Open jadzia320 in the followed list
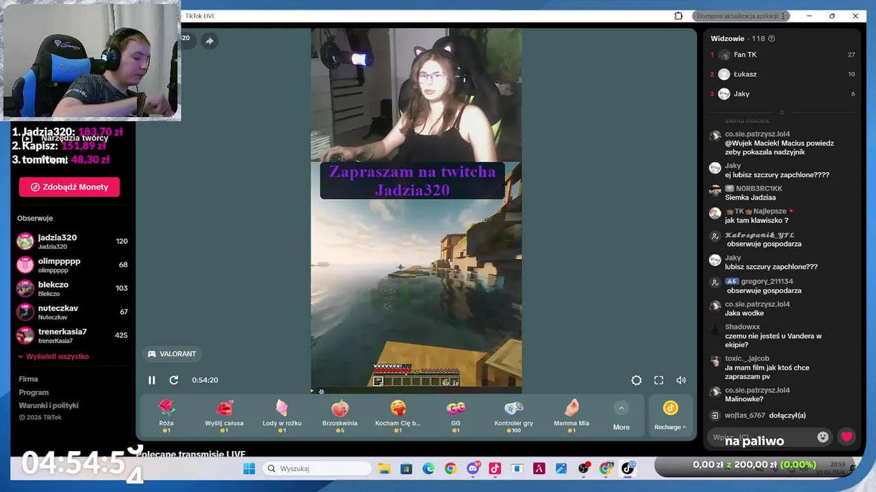This screenshot has height=492, width=876. click(73, 241)
